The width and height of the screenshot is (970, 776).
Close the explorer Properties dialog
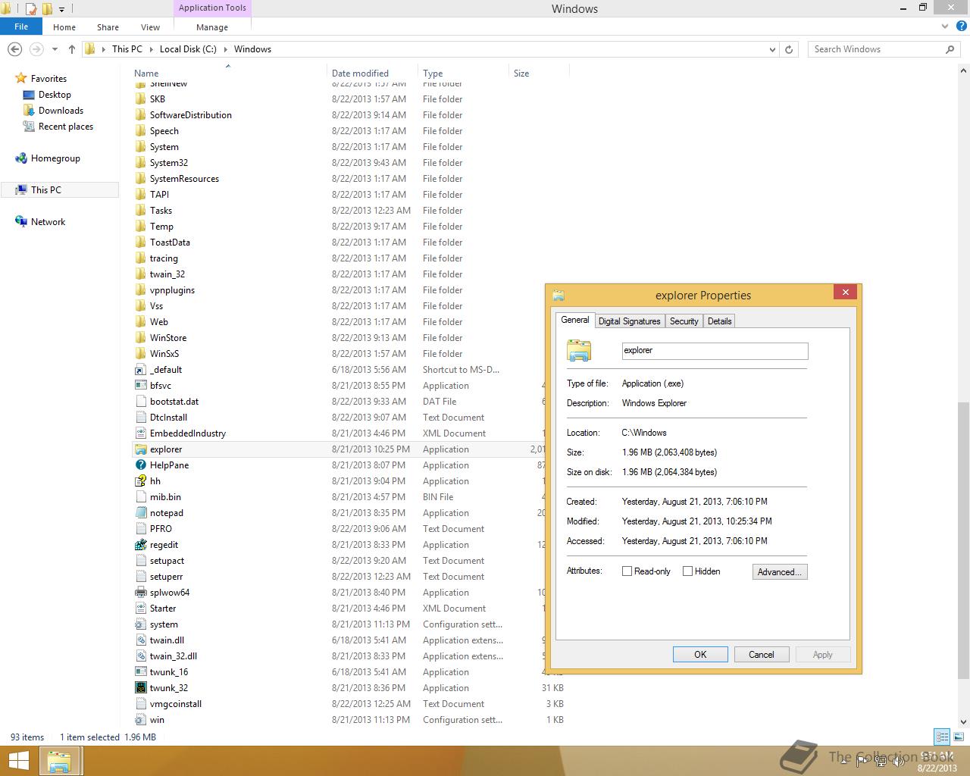(x=846, y=292)
